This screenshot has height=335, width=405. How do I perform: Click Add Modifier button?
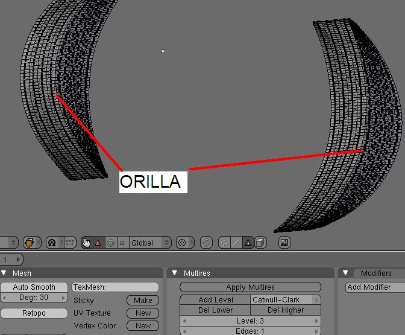pos(375,287)
